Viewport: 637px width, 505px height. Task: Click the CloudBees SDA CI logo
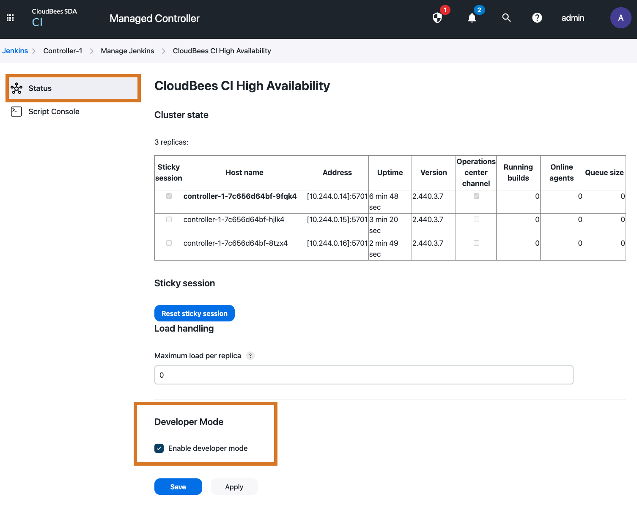54,18
